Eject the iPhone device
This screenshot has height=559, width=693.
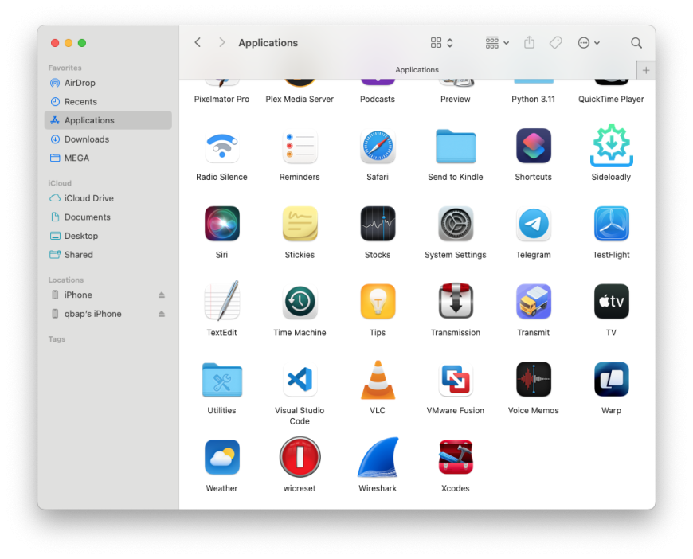point(162,295)
